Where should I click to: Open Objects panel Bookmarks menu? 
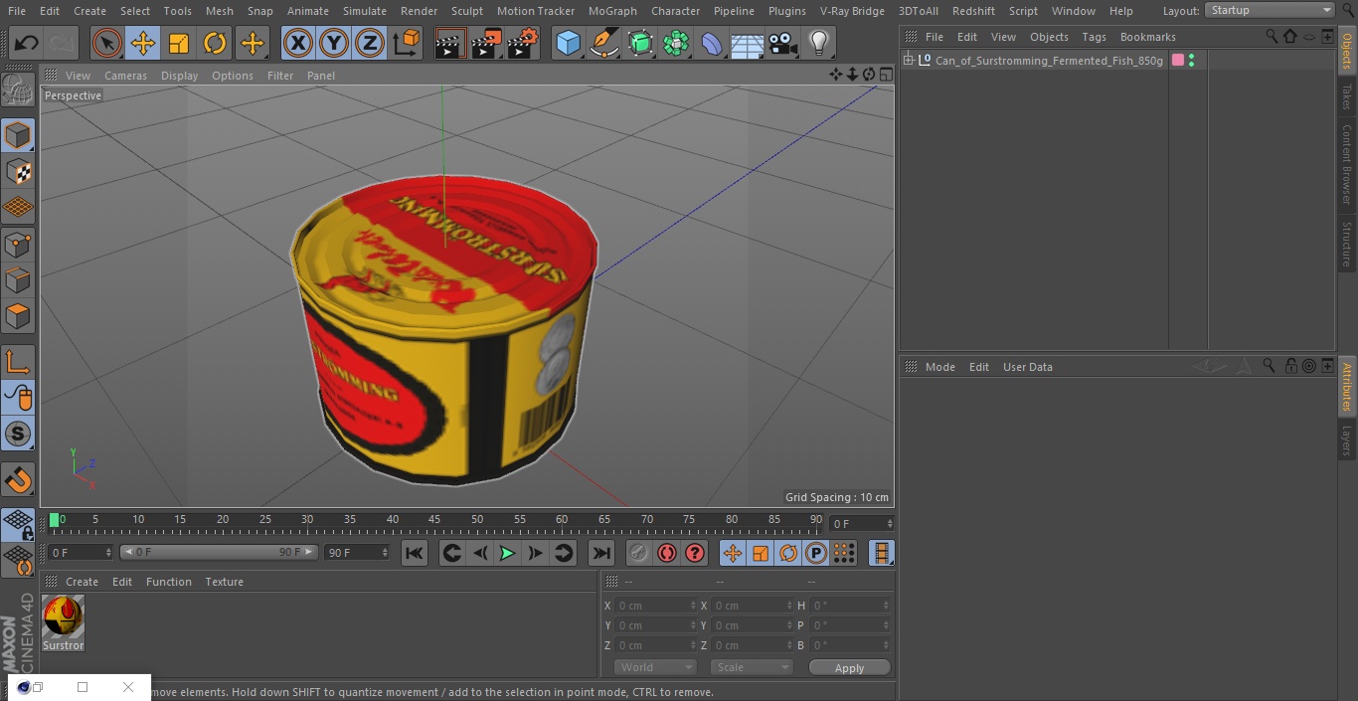click(1148, 37)
